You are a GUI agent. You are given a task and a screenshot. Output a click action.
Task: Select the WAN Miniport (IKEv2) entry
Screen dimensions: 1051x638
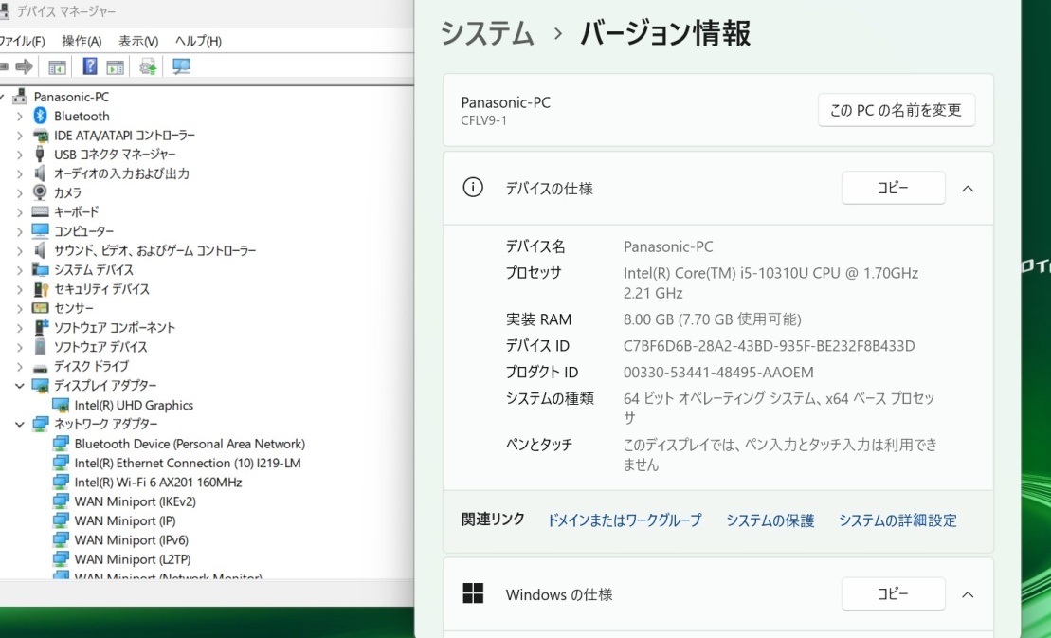136,501
